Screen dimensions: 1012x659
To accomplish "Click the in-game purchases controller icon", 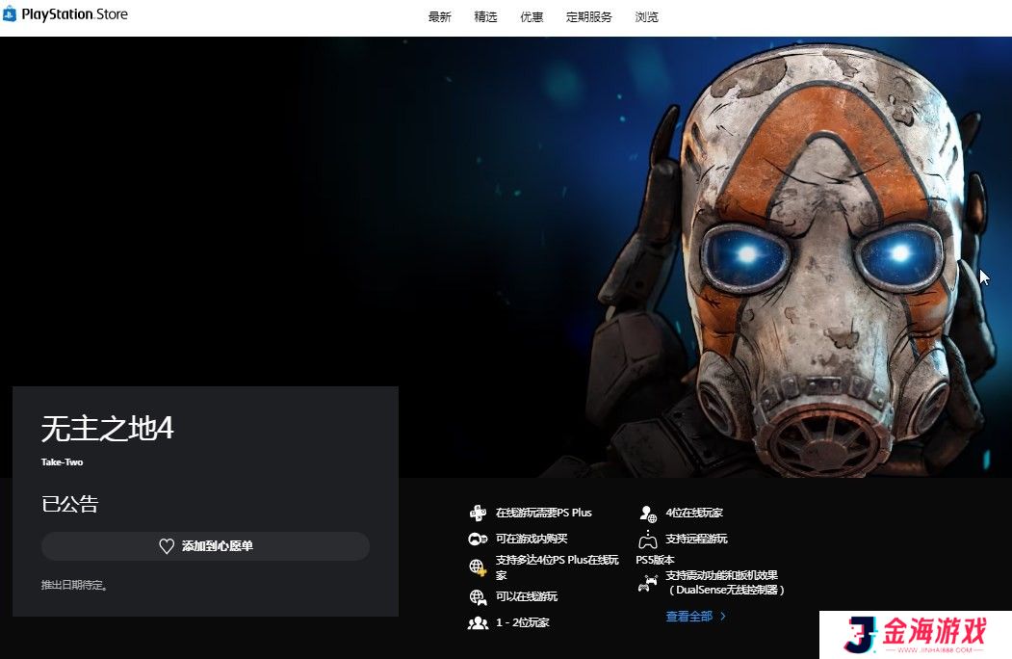I will 478,539.
